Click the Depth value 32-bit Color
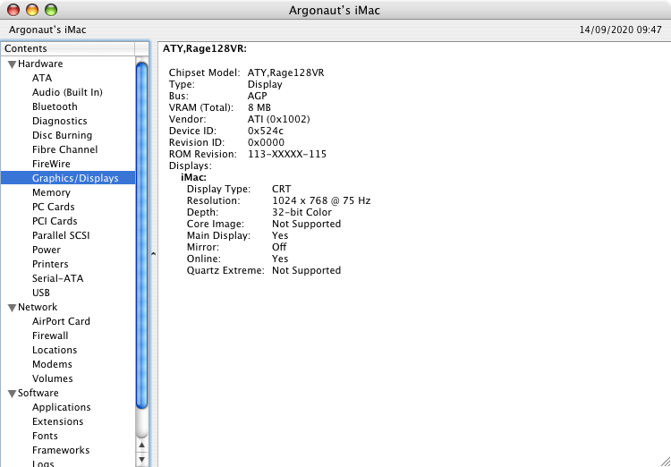671x467 pixels. click(302, 212)
